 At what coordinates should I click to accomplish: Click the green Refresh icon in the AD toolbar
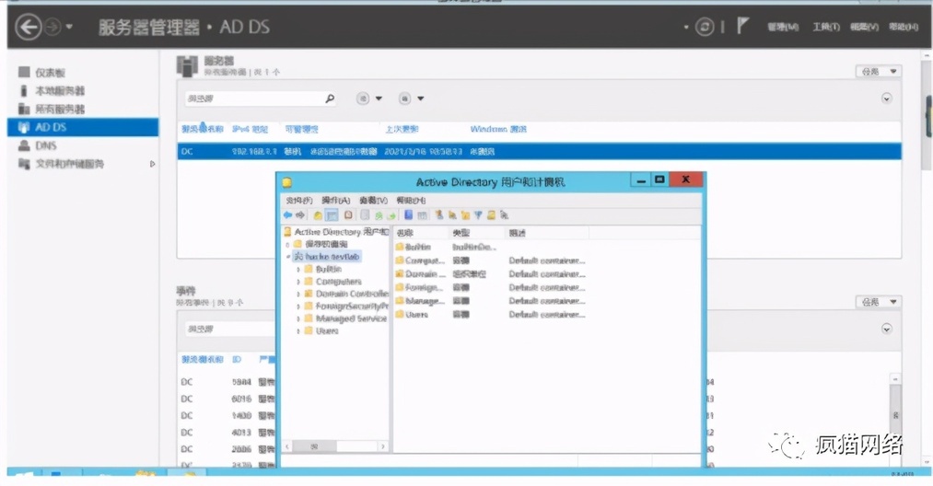click(x=379, y=216)
